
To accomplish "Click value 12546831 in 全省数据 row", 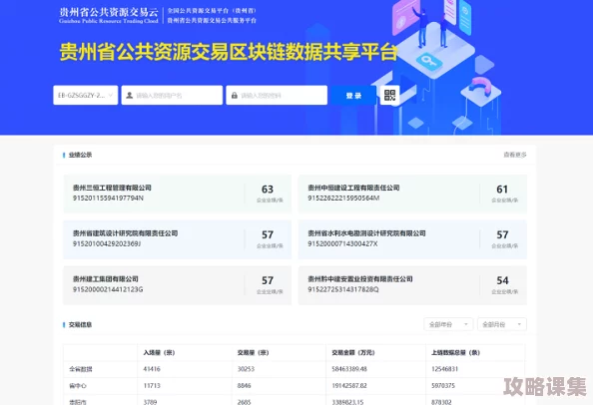I will coord(445,369).
